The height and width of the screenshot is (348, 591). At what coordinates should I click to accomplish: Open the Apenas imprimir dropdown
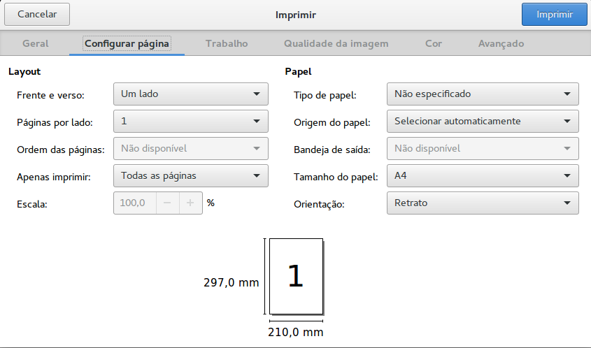click(x=191, y=176)
